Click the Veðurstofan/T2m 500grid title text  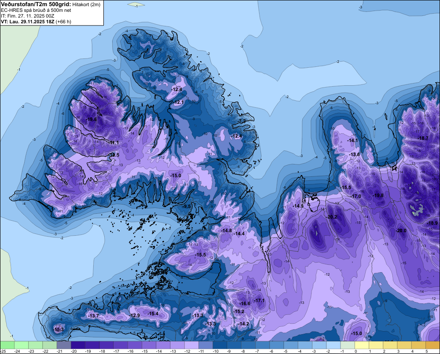point(36,4)
